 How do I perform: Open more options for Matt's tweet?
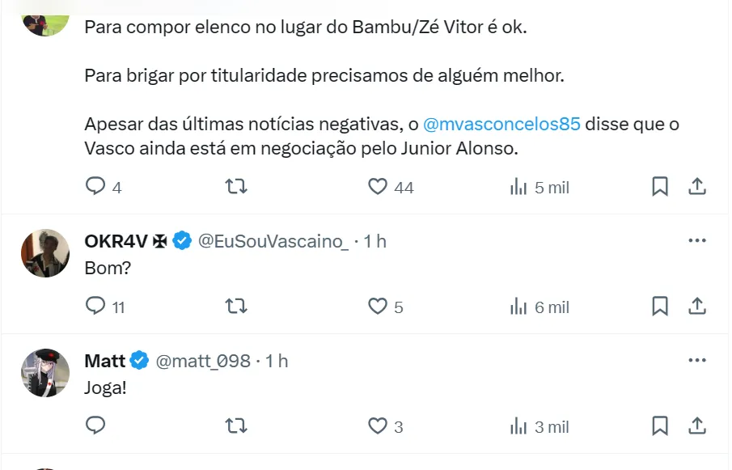696,360
